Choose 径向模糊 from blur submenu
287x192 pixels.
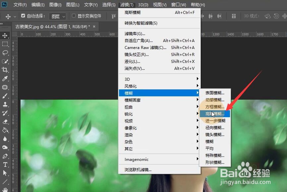pyautogui.click(x=215, y=128)
